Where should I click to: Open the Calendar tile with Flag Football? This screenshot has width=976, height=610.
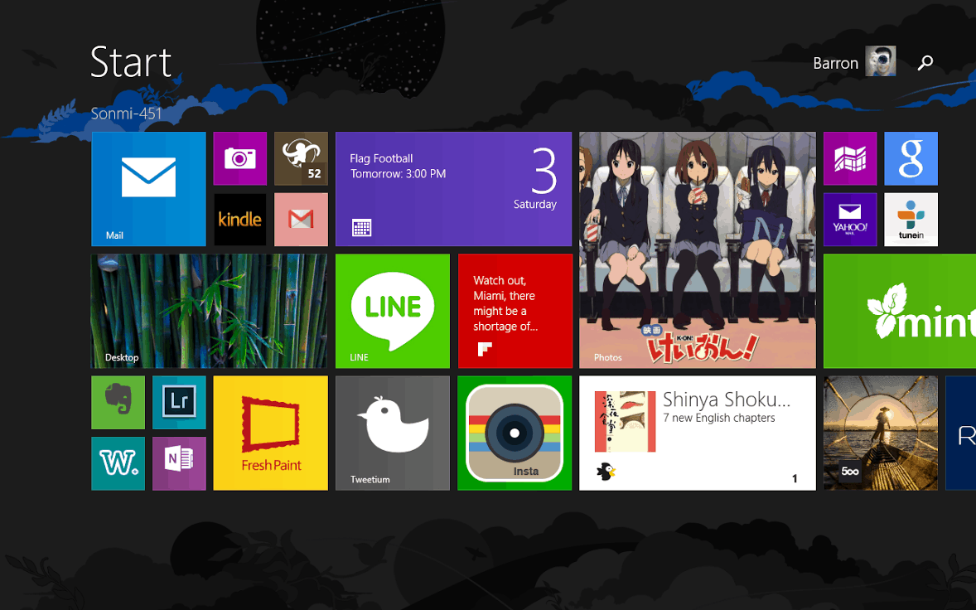(453, 189)
